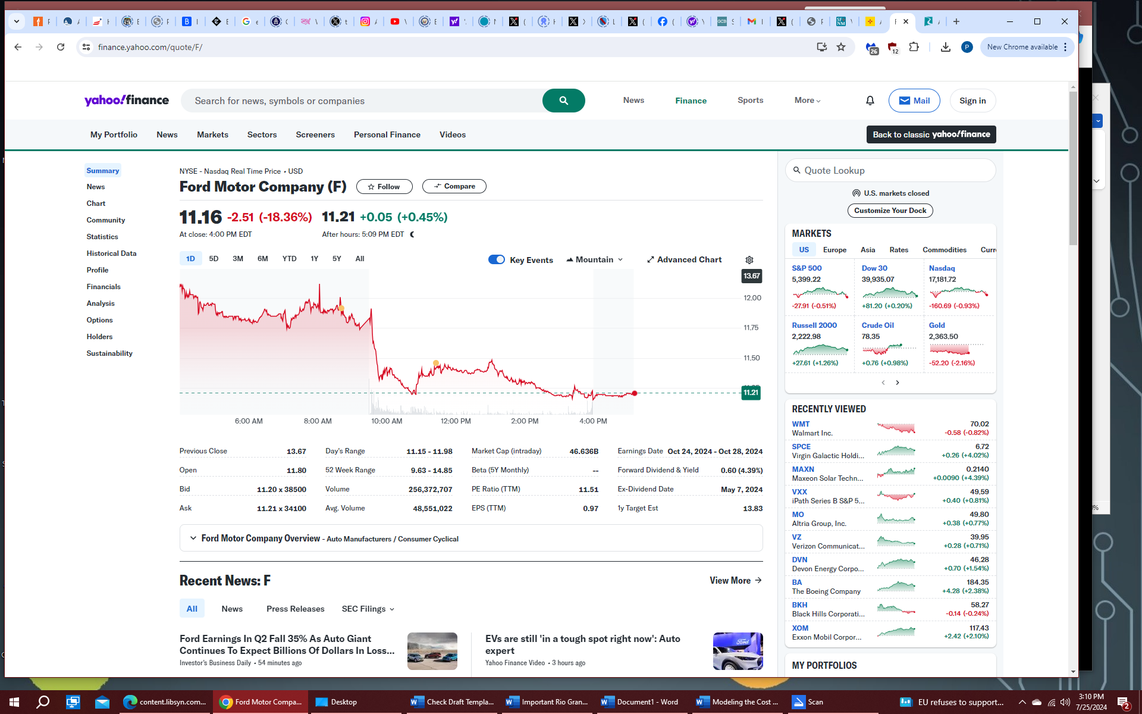Image resolution: width=1142 pixels, height=714 pixels.
Task: Reload the page
Action: click(61, 47)
